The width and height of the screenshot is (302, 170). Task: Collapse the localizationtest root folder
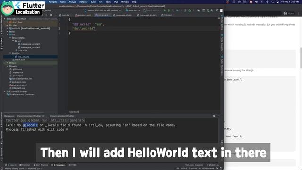[5, 19]
